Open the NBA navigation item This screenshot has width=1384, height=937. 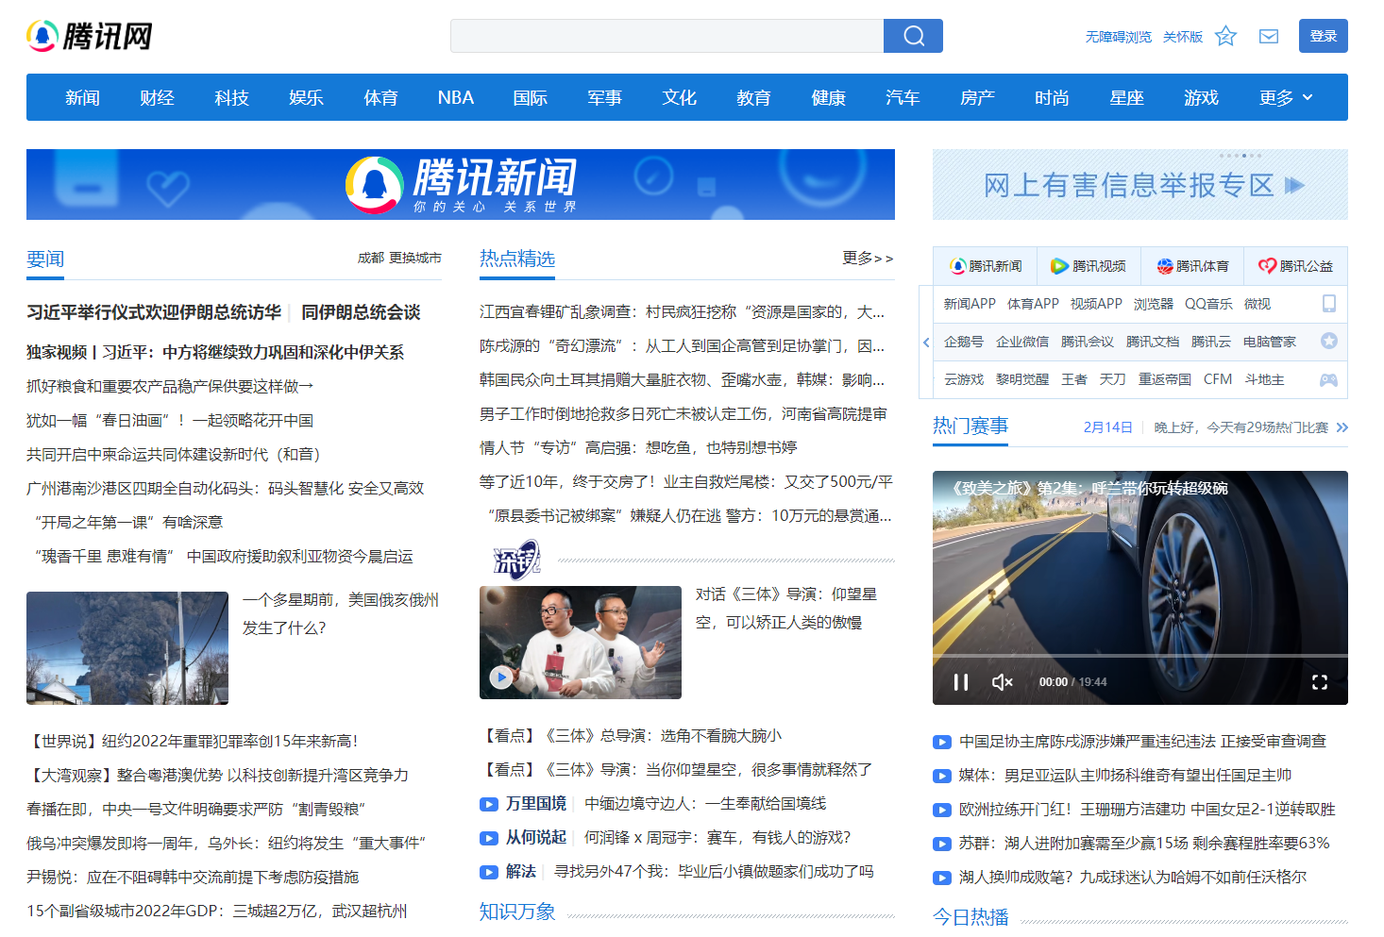click(456, 97)
